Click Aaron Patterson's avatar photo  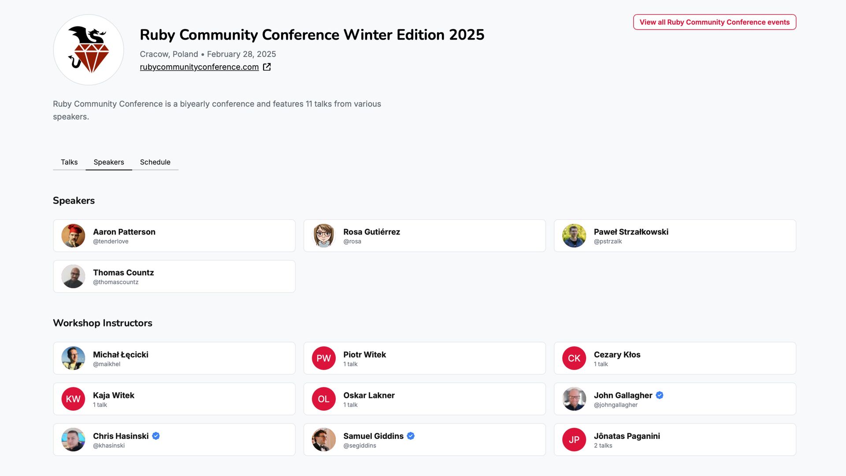pyautogui.click(x=73, y=236)
